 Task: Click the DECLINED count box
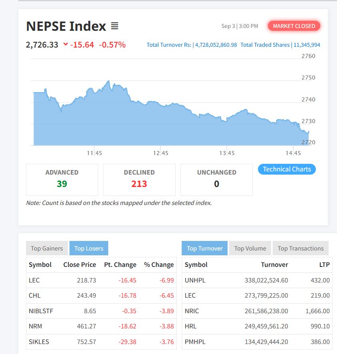coord(139,179)
